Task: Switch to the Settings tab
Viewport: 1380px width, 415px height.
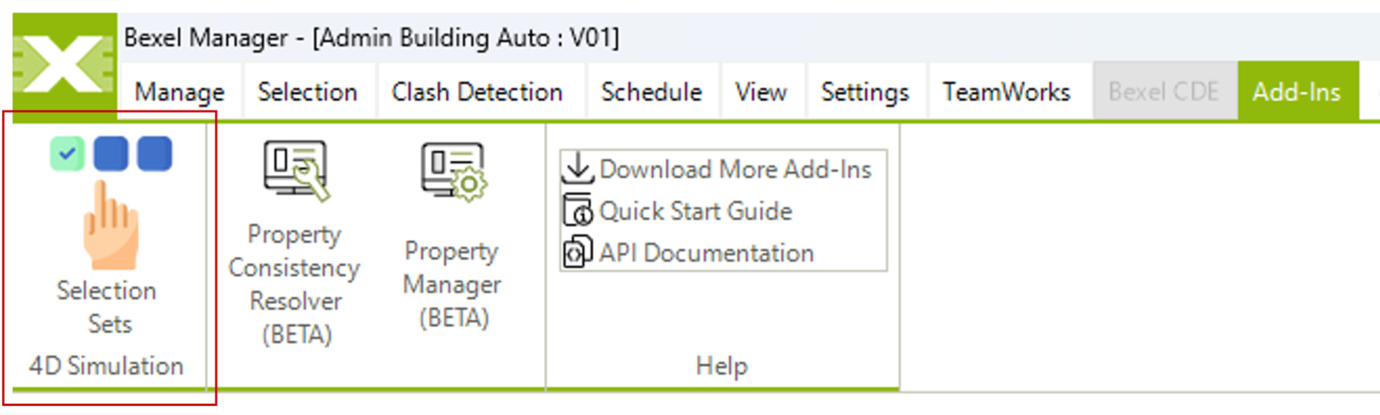Action: [865, 93]
